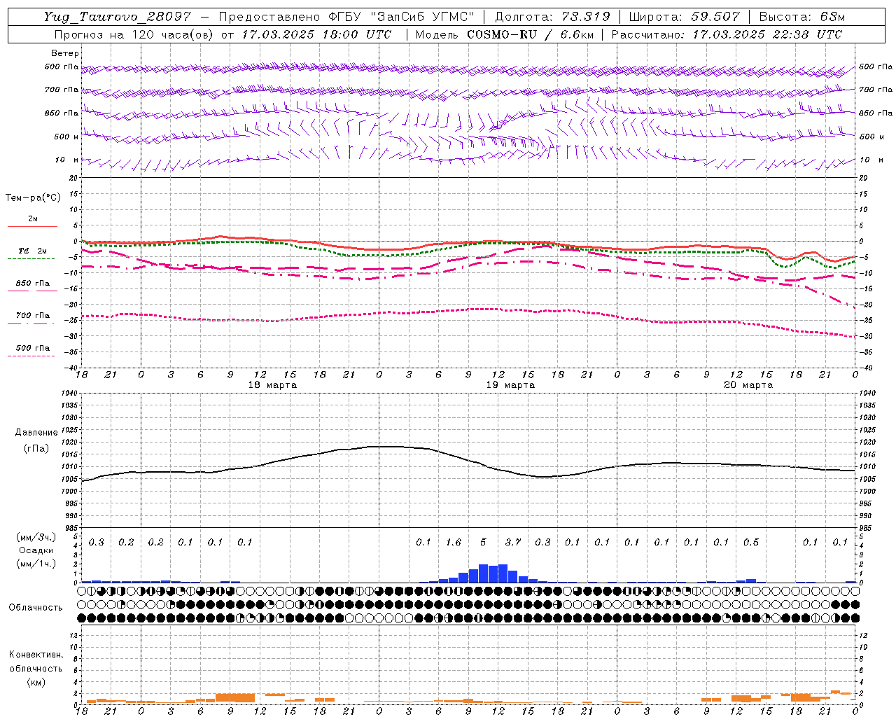Click the 500 гПа temperature legend label
The width and height of the screenshot is (896, 717).
point(33,348)
